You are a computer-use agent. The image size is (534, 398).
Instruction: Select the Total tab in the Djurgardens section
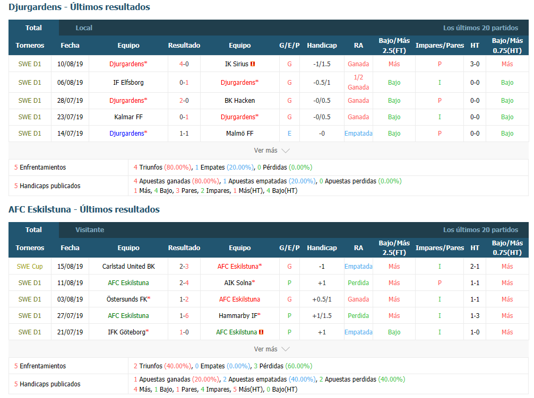[34, 28]
